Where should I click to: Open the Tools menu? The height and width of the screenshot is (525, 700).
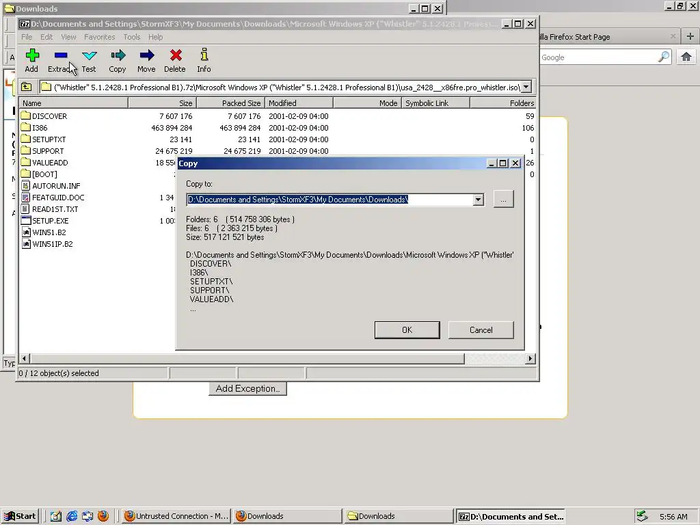(x=132, y=37)
